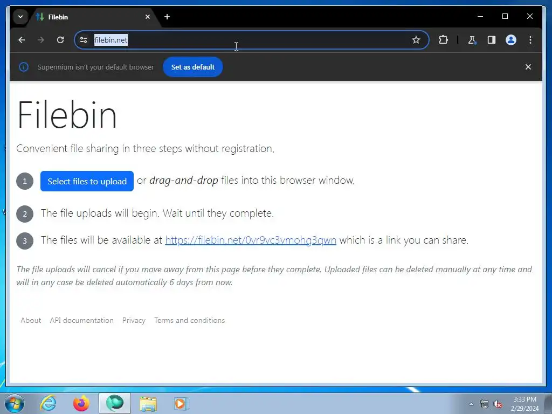Click the forward navigation arrow
Image resolution: width=552 pixels, height=414 pixels.
[41, 40]
